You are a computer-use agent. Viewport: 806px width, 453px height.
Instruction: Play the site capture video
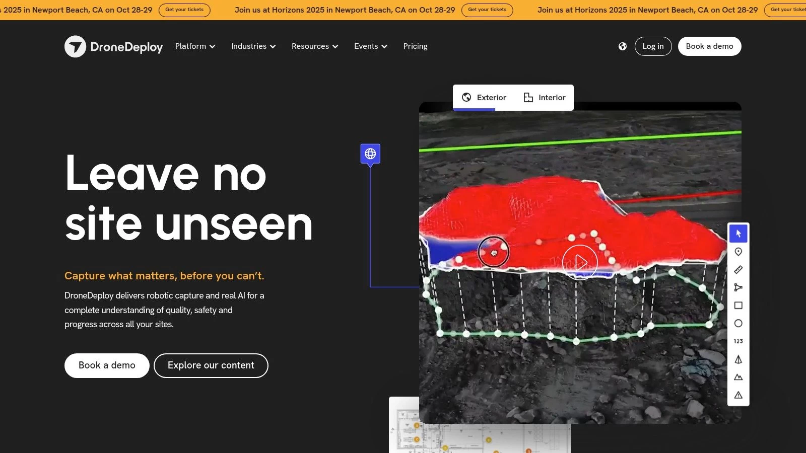(x=580, y=262)
